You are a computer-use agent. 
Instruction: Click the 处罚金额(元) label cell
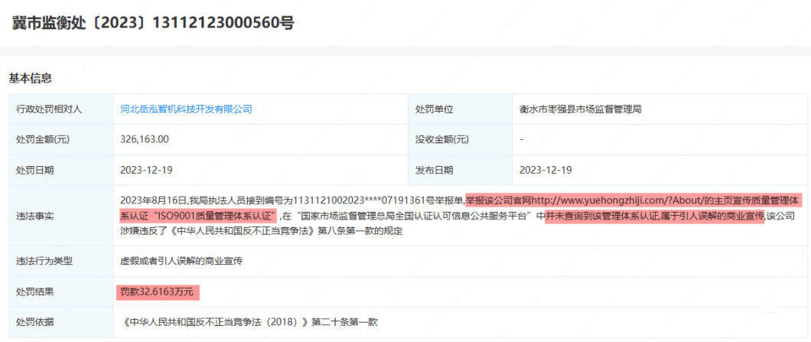[61, 140]
